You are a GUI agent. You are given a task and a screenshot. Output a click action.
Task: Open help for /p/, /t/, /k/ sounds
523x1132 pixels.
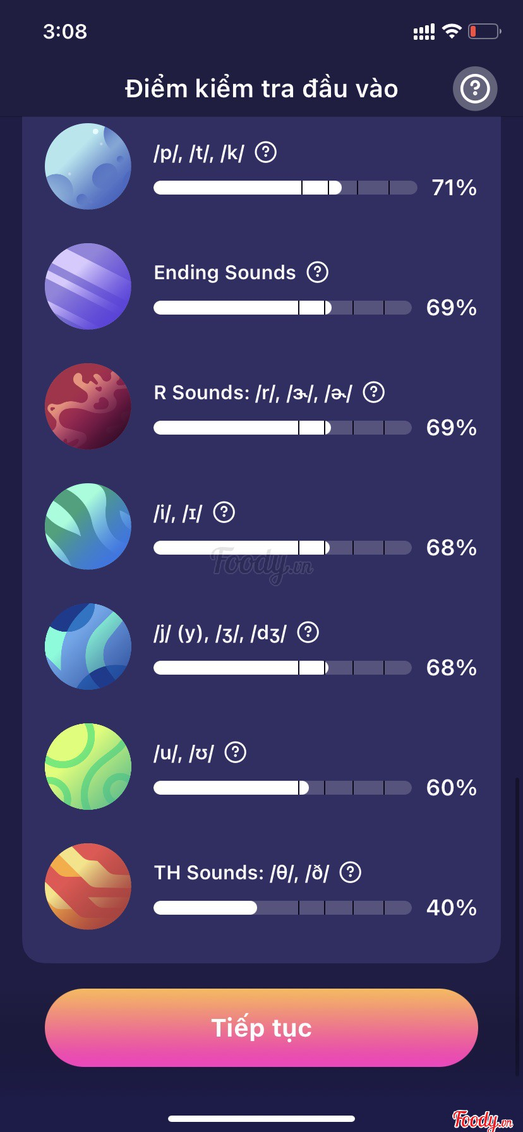265,152
